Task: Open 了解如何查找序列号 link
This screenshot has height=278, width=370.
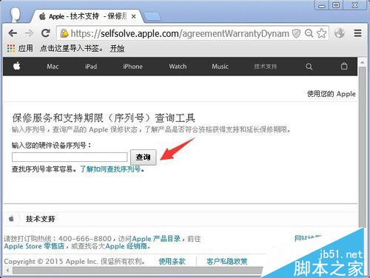Action: click(x=110, y=169)
